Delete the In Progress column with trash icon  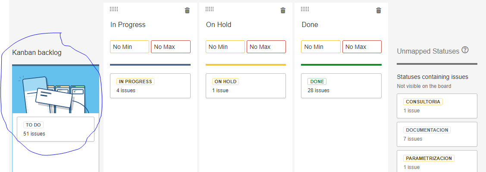coord(187,10)
